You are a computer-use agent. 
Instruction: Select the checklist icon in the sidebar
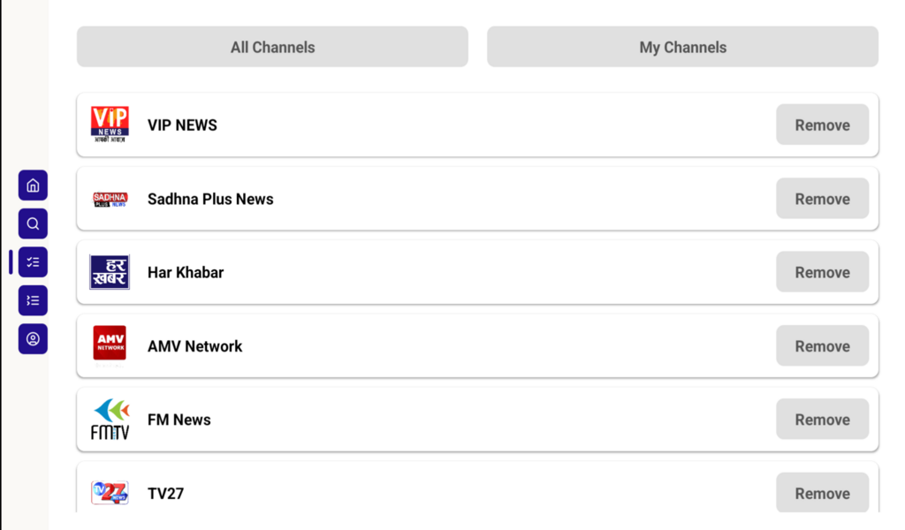pos(33,261)
